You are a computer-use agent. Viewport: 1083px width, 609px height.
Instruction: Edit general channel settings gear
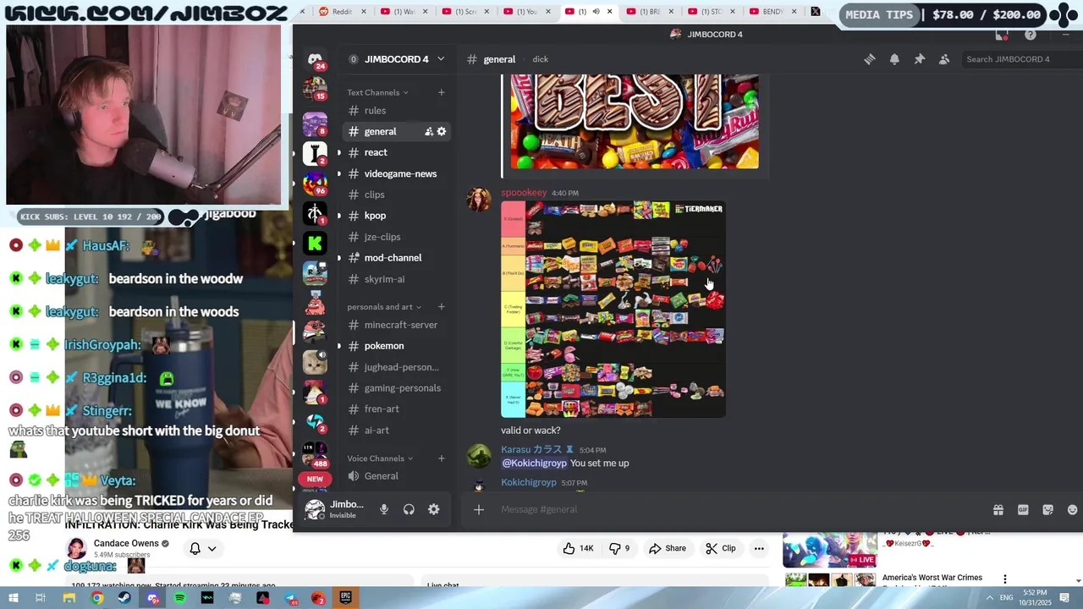441,132
